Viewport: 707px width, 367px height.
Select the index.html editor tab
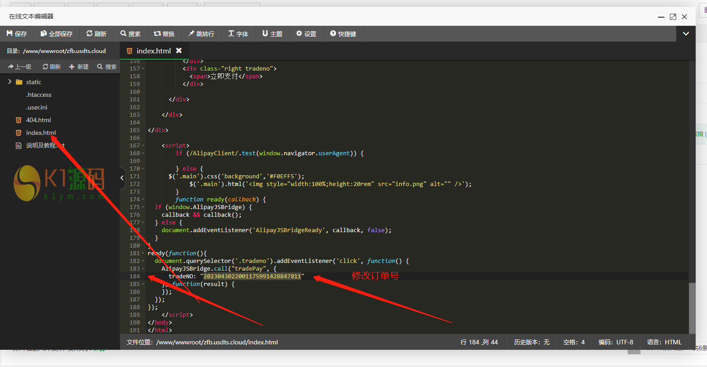[153, 51]
